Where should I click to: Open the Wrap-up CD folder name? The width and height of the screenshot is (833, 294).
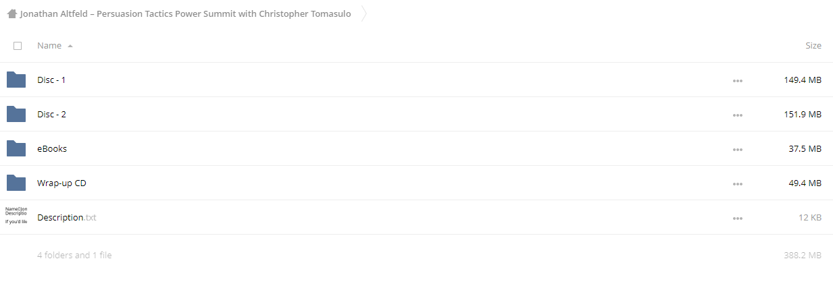(x=61, y=183)
